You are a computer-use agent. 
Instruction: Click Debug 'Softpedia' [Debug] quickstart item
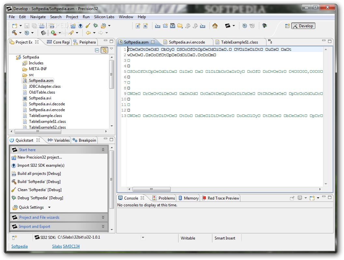[40, 198]
